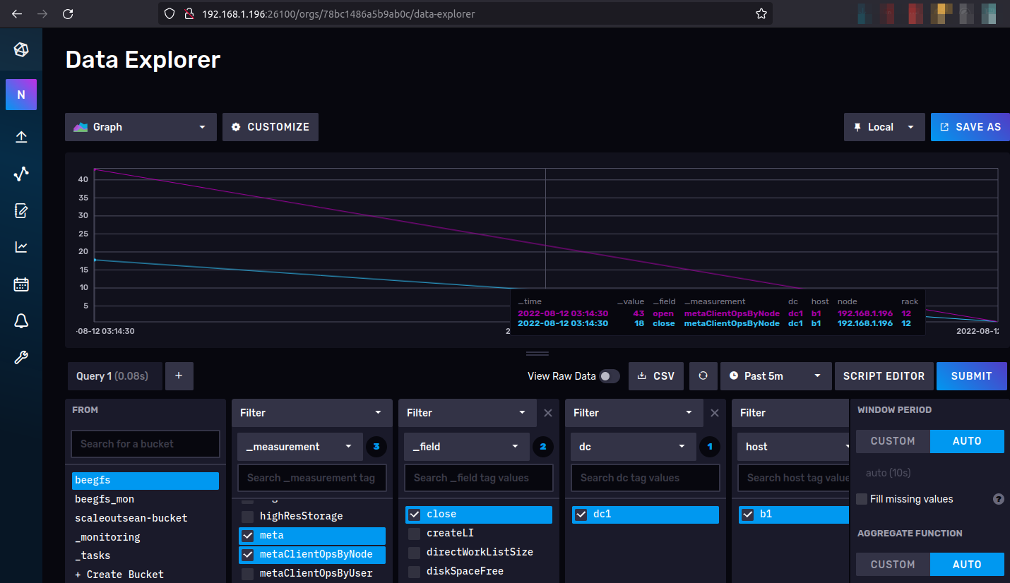Uncheck the dc1 tag checkbox

pos(581,515)
